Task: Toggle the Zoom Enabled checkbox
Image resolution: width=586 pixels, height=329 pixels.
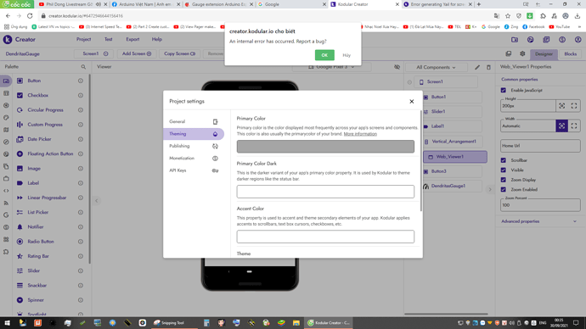Action: click(x=504, y=189)
